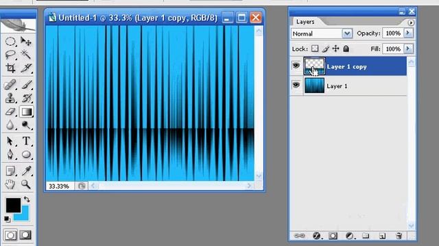Swap foreground and background colors

click(x=27, y=200)
